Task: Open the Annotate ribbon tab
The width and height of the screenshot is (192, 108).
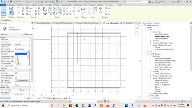Action: 49,5
